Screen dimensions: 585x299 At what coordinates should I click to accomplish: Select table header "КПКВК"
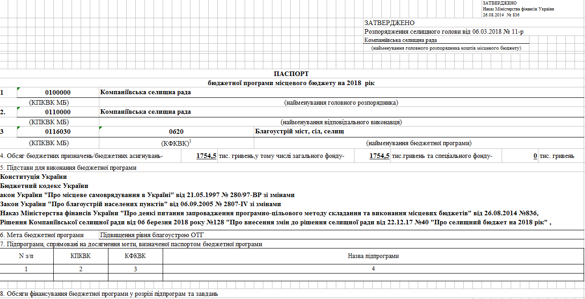coord(81,256)
